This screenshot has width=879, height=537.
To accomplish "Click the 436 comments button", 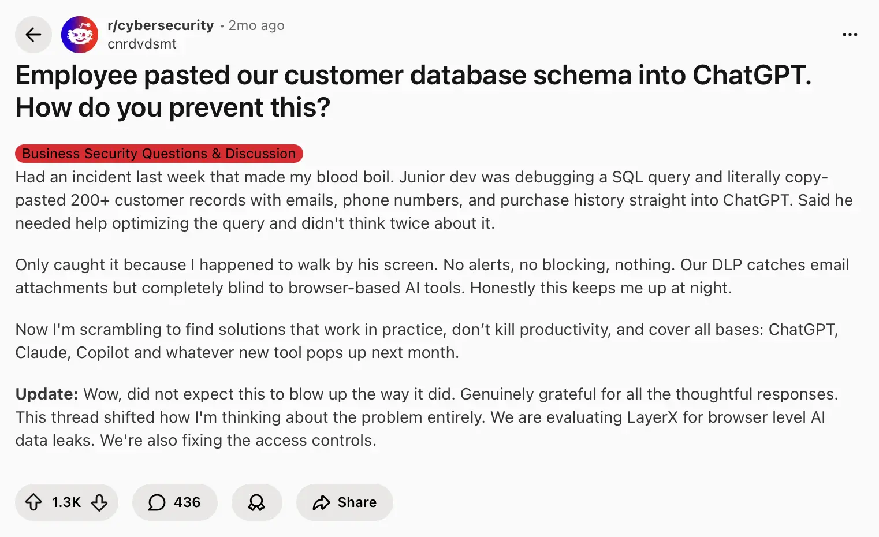I will 175,502.
